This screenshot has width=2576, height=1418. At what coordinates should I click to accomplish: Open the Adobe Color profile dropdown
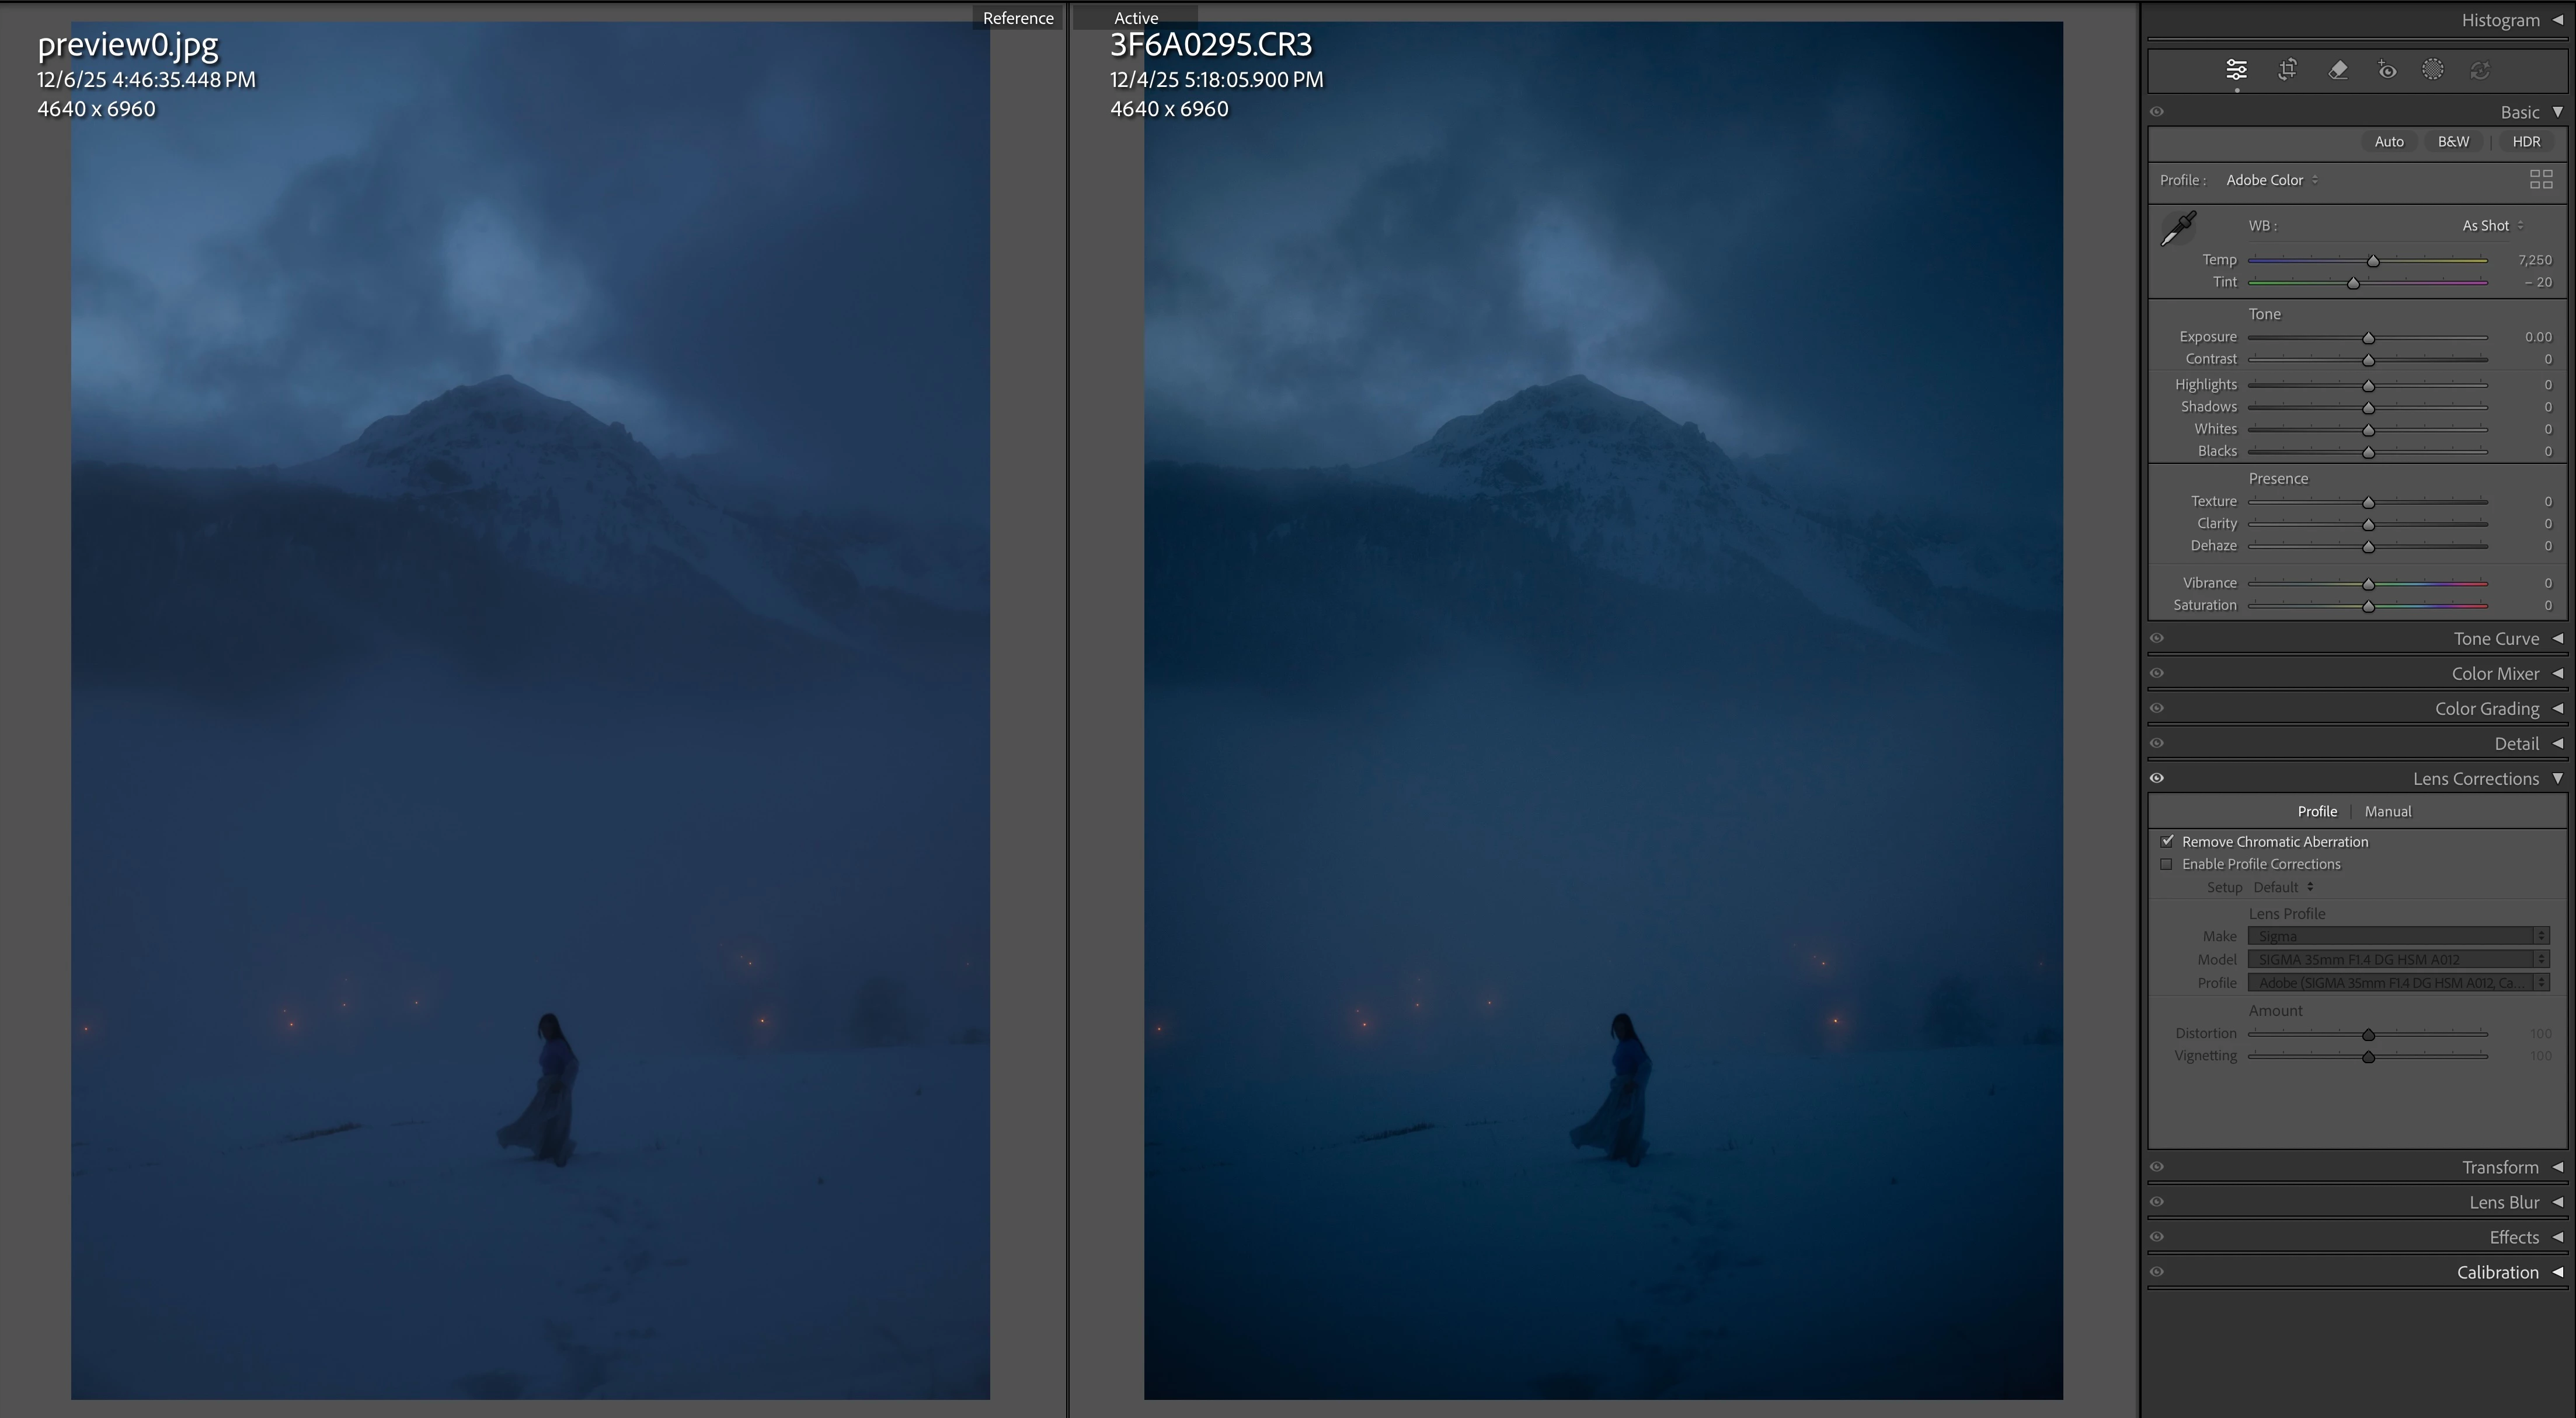(2272, 180)
